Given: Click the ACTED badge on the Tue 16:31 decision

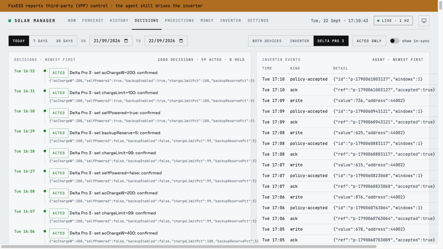Looking at the screenshot, I should [59, 93].
